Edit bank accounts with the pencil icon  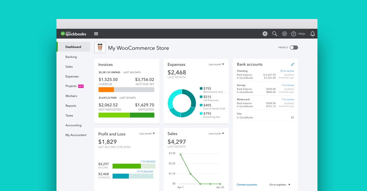(293, 64)
